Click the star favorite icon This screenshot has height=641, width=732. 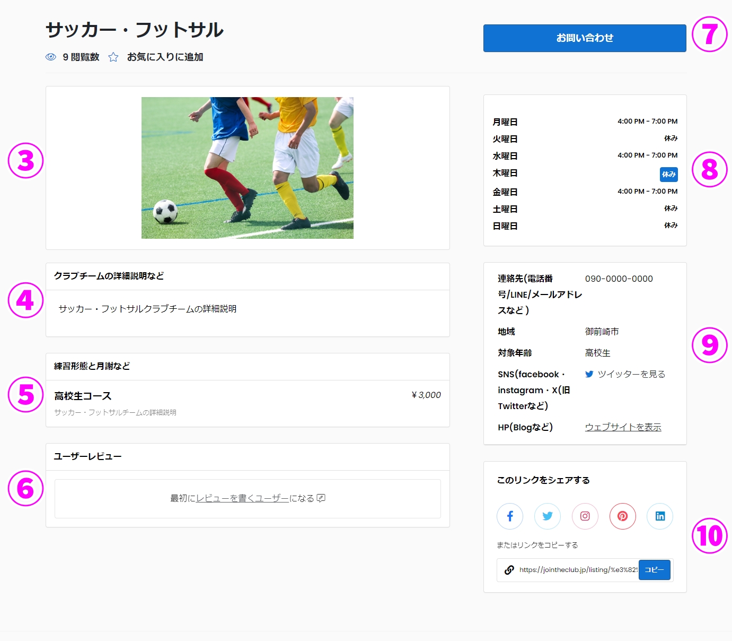click(x=113, y=57)
